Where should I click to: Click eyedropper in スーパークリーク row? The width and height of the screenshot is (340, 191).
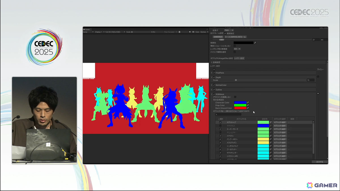pos(271,129)
